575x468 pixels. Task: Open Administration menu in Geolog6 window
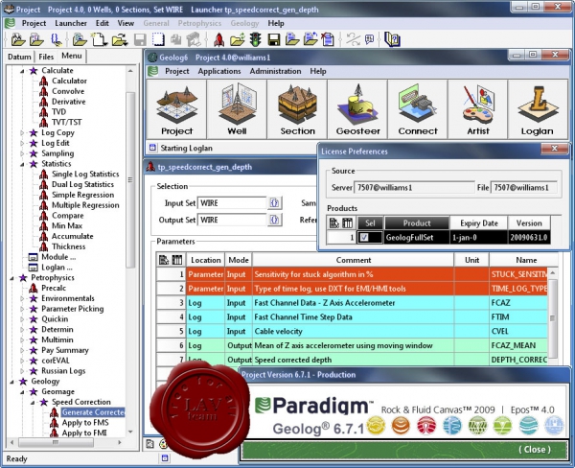pos(275,71)
